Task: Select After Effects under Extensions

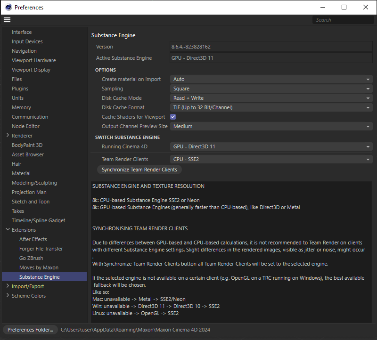Action: [33, 239]
